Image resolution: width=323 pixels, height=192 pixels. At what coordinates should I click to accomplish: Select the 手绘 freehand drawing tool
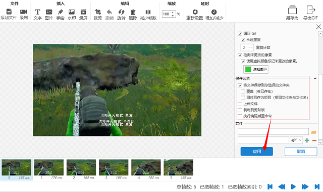pos(61,12)
